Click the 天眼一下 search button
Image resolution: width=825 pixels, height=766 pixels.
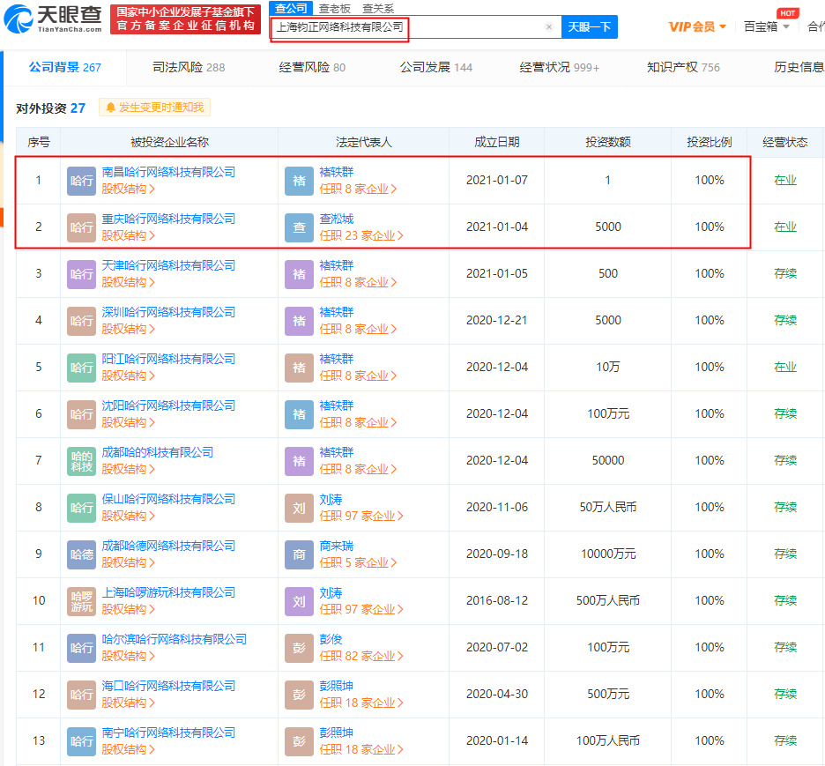pyautogui.click(x=590, y=26)
